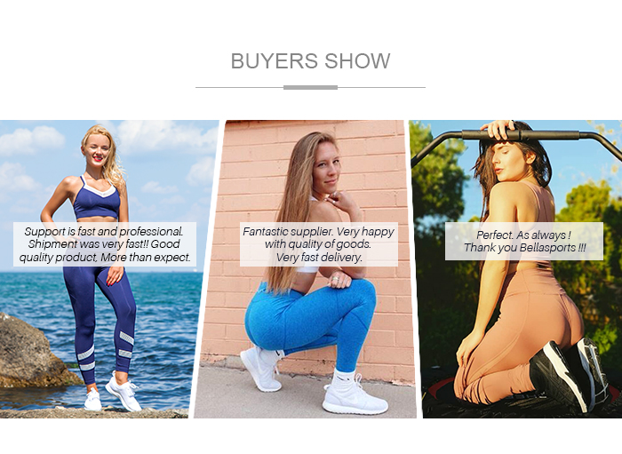
Task: Click the white sneakers in the beach photo
Action: point(113,393)
